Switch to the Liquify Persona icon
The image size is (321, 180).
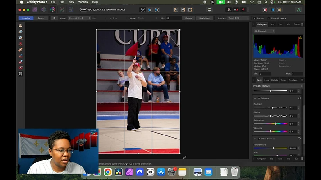click(44, 9)
